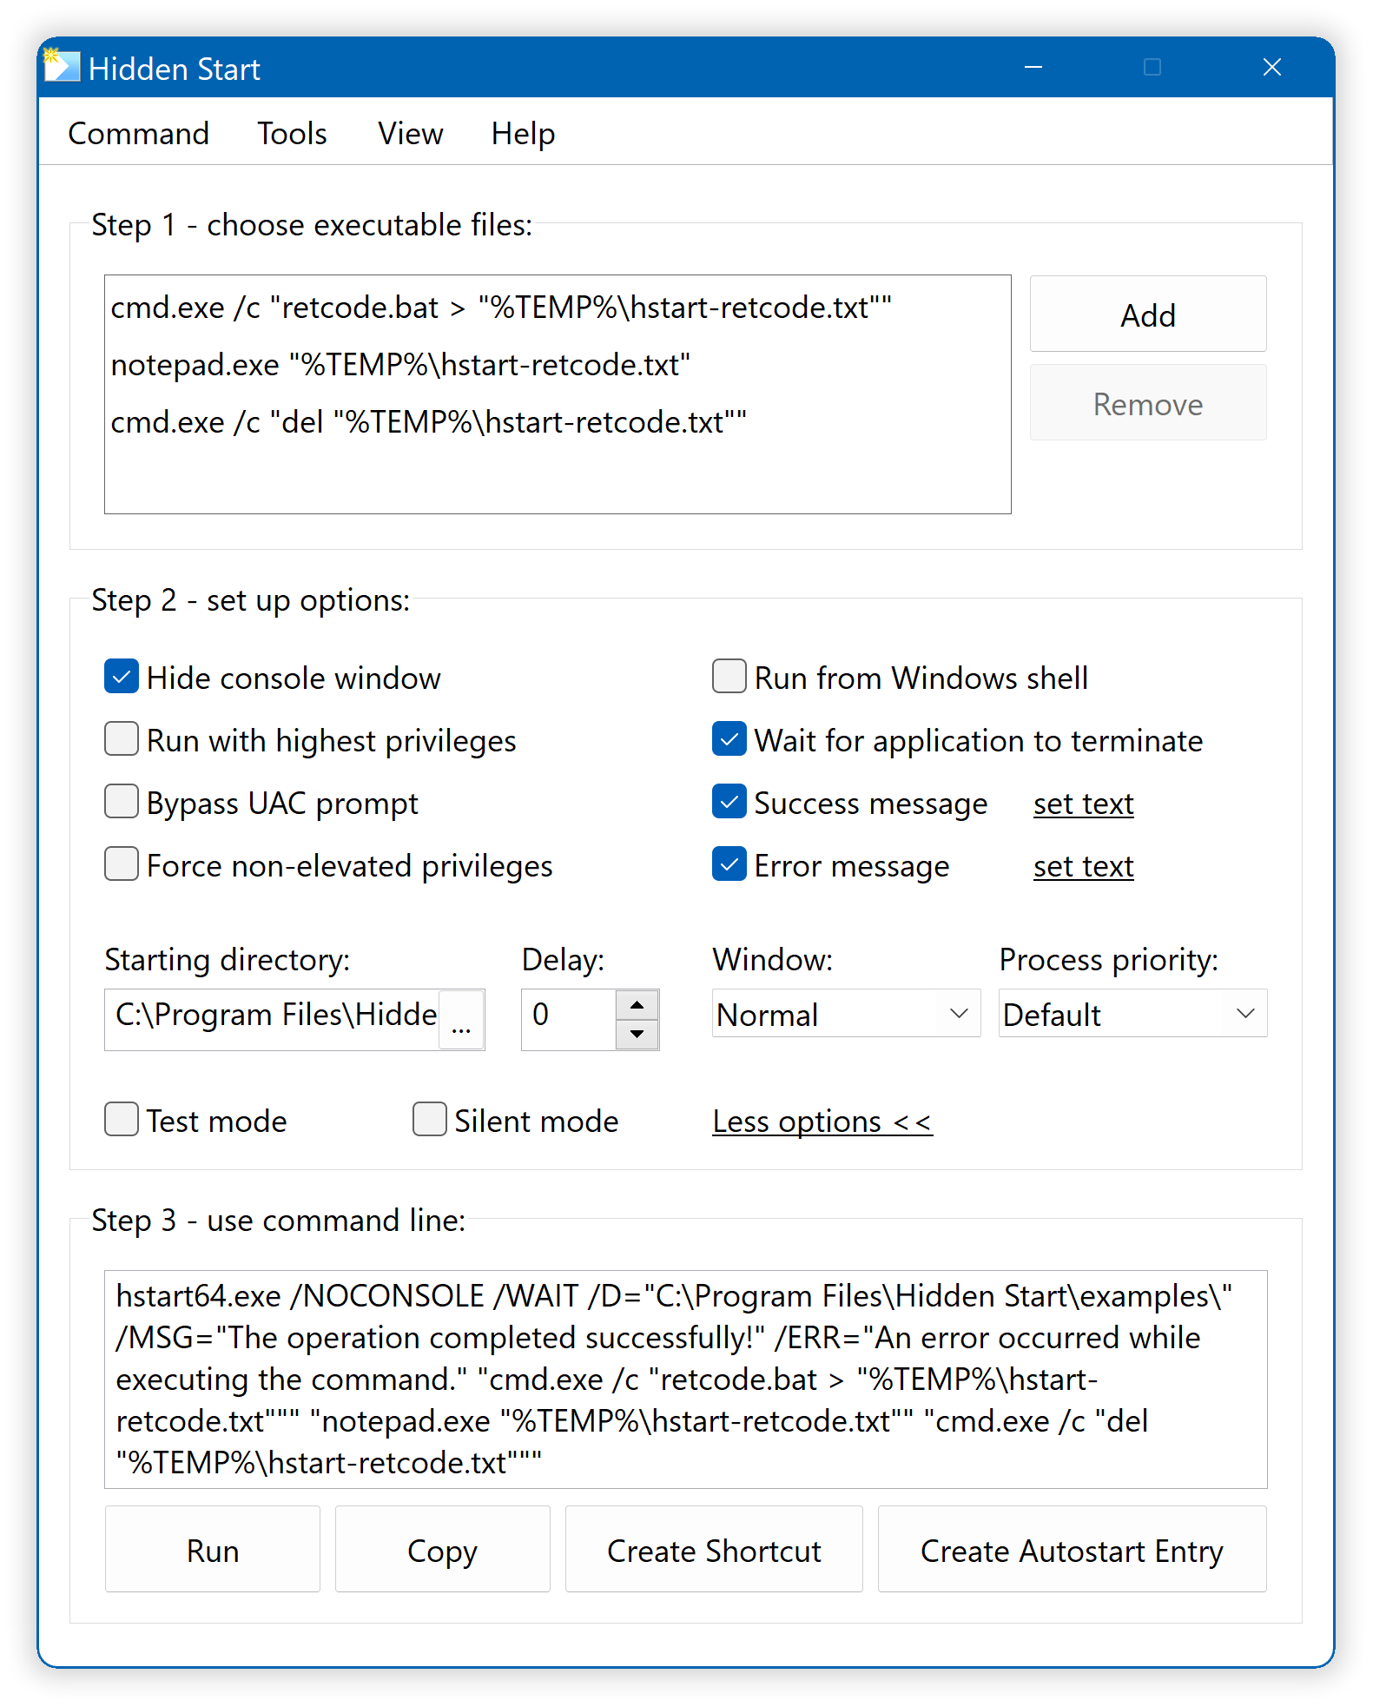This screenshot has height=1707, width=1373.
Task: Click set text link for Success message
Action: click(x=1083, y=804)
